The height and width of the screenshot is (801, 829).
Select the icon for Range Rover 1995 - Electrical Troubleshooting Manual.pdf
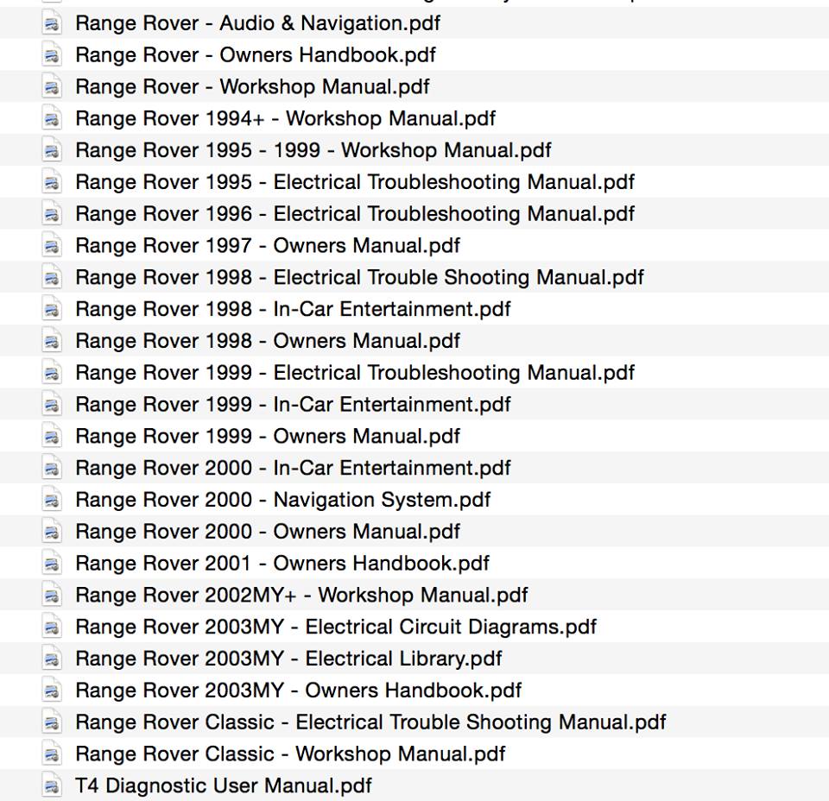(52, 182)
